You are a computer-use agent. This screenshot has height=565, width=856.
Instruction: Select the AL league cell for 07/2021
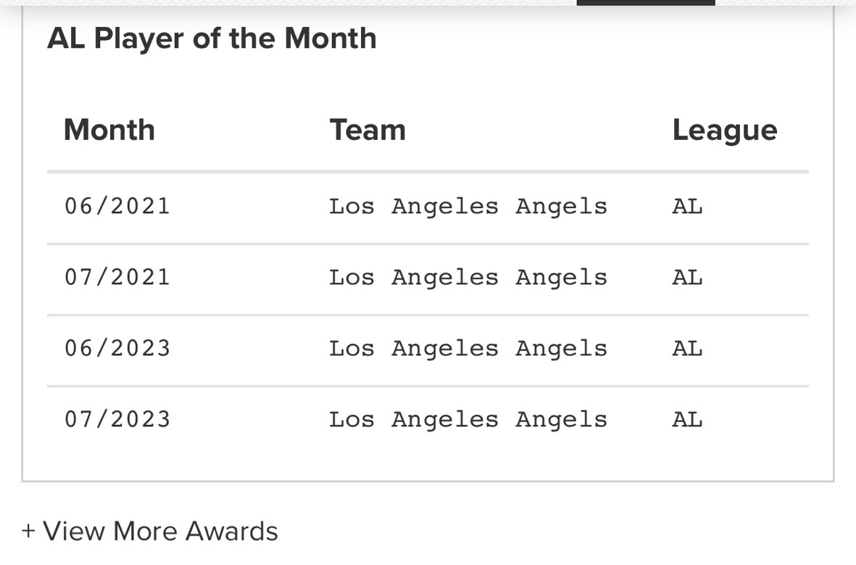(687, 278)
